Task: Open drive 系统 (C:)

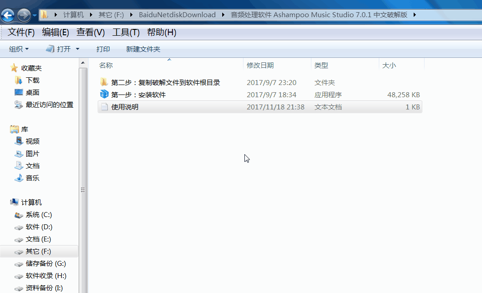Action: point(39,215)
